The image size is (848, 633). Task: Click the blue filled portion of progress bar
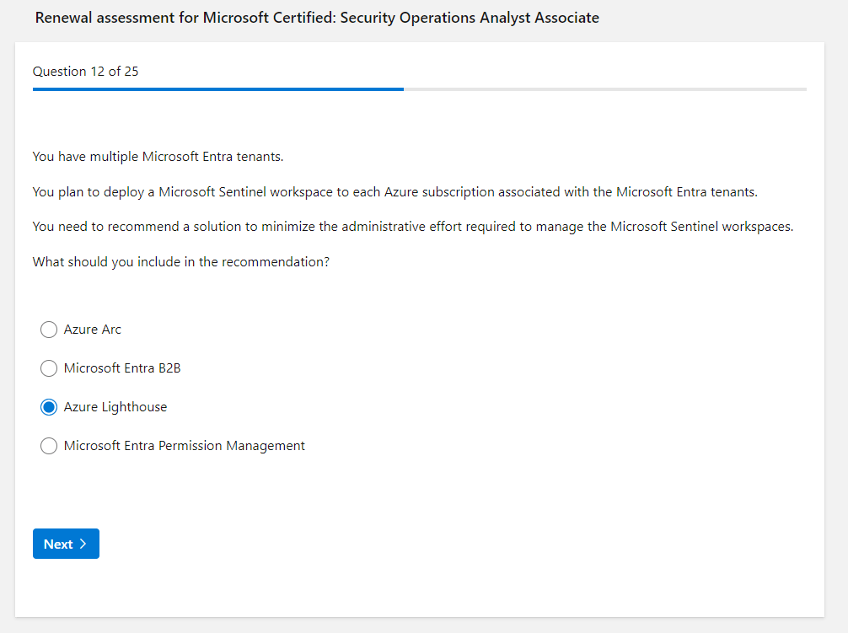point(217,89)
